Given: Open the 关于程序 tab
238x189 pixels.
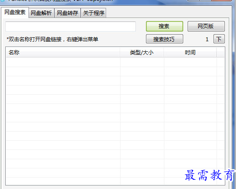Looking at the screenshot, I should (x=94, y=13).
